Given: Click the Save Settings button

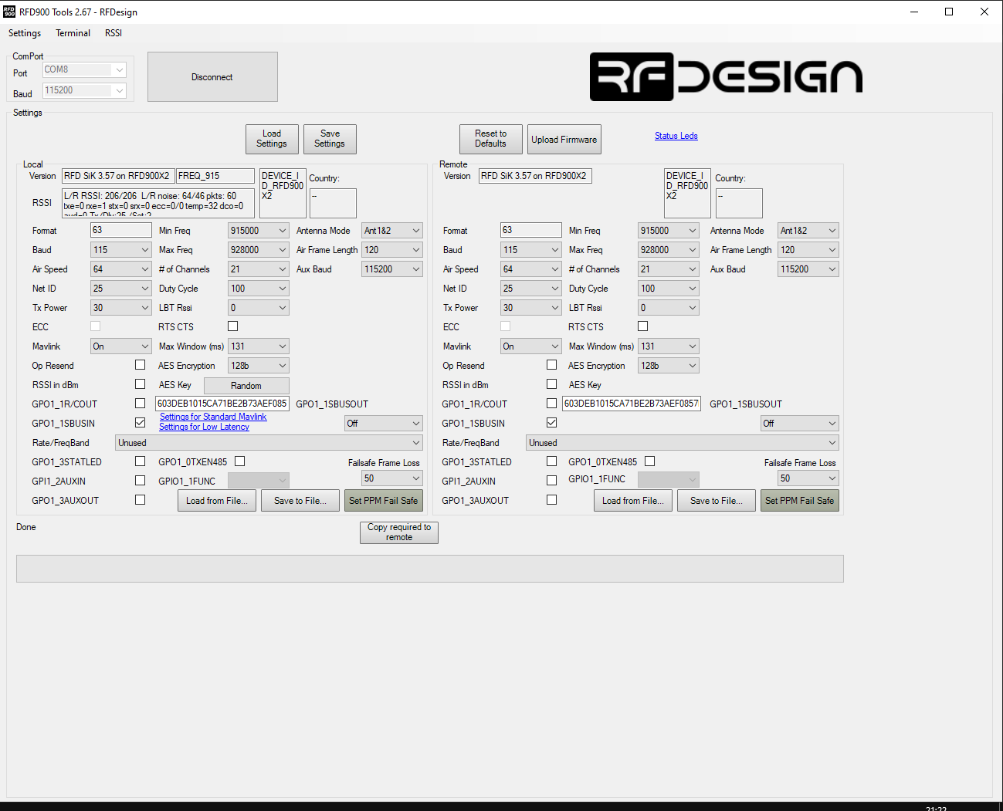Looking at the screenshot, I should [330, 139].
